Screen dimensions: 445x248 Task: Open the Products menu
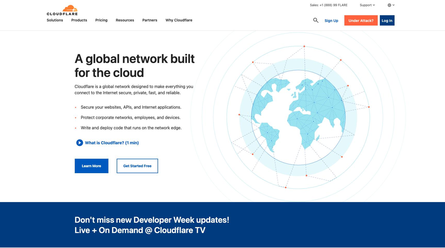point(79,20)
